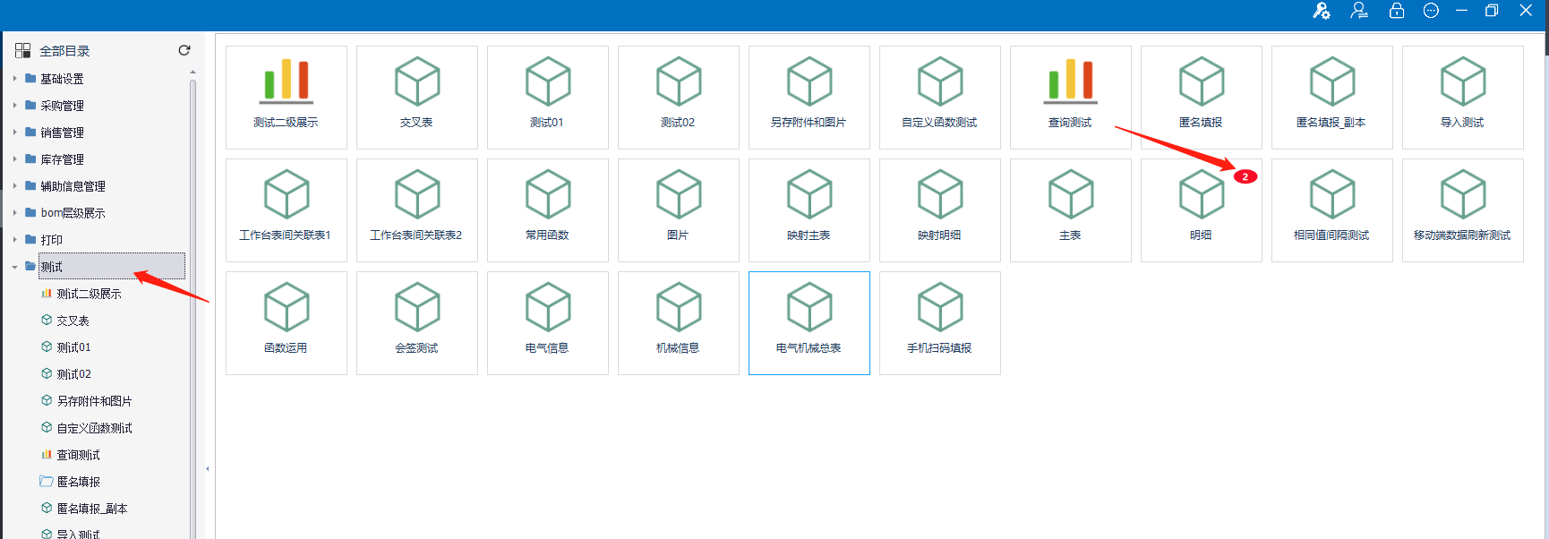Open the 测试二级展示 bar chart tile
The height and width of the screenshot is (539, 1549).
click(x=287, y=97)
